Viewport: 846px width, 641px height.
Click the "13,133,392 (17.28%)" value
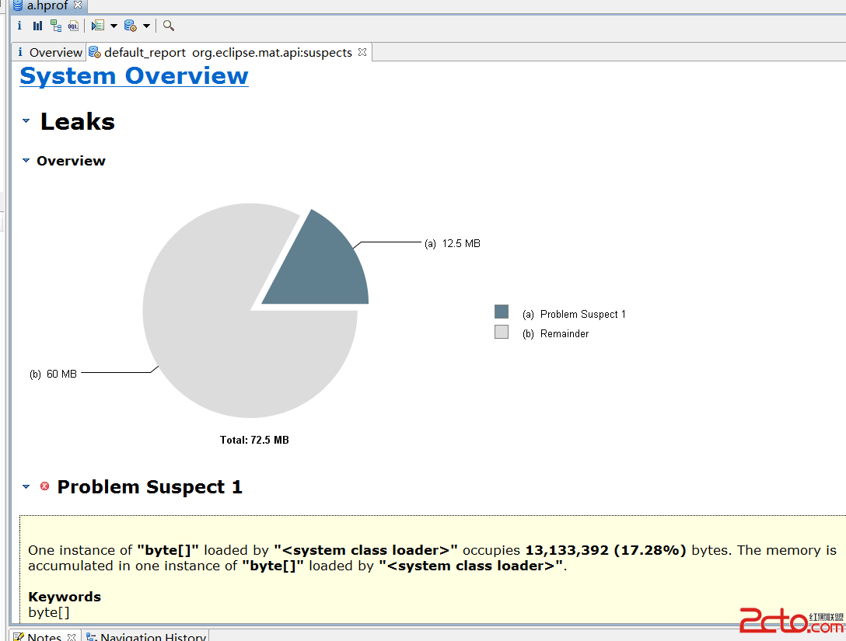606,550
